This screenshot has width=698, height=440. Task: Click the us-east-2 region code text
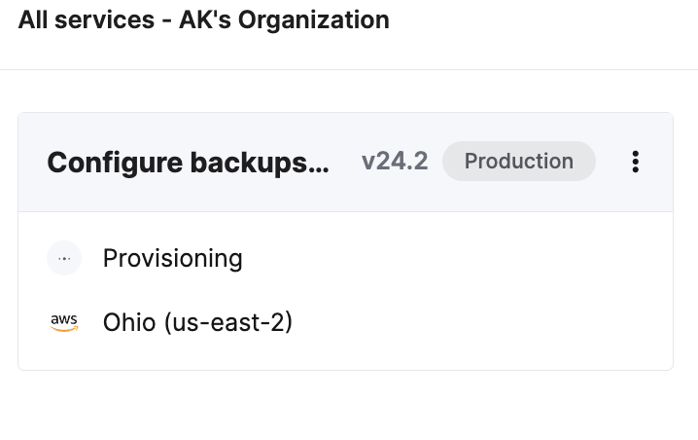(x=228, y=322)
